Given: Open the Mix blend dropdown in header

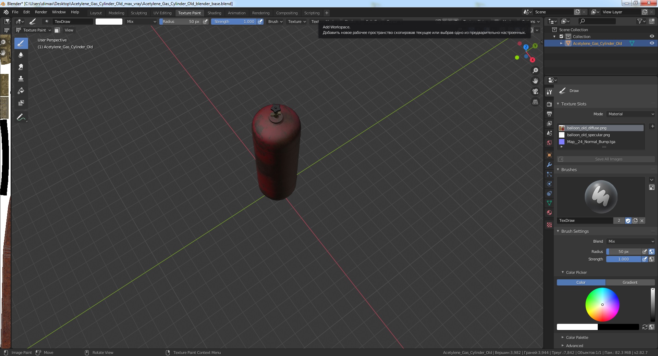Looking at the screenshot, I should click(x=141, y=22).
